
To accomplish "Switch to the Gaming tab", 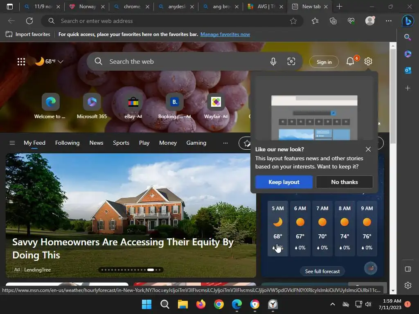I will point(196,143).
